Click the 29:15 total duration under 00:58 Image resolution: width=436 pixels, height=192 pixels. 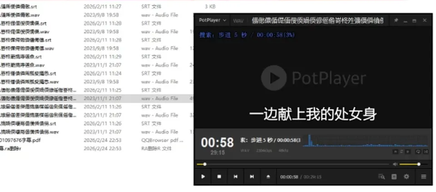tap(218, 153)
